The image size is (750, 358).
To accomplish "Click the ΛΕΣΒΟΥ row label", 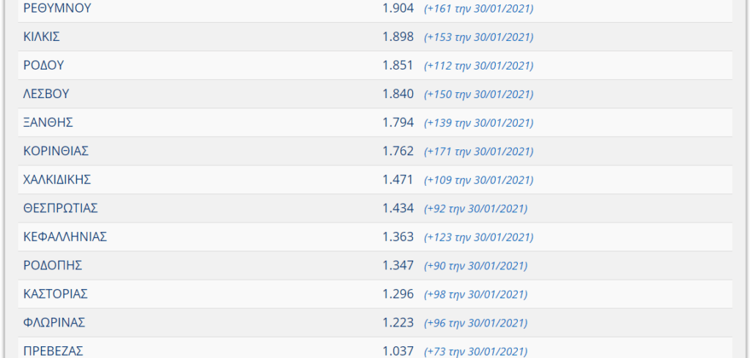I will [x=46, y=94].
